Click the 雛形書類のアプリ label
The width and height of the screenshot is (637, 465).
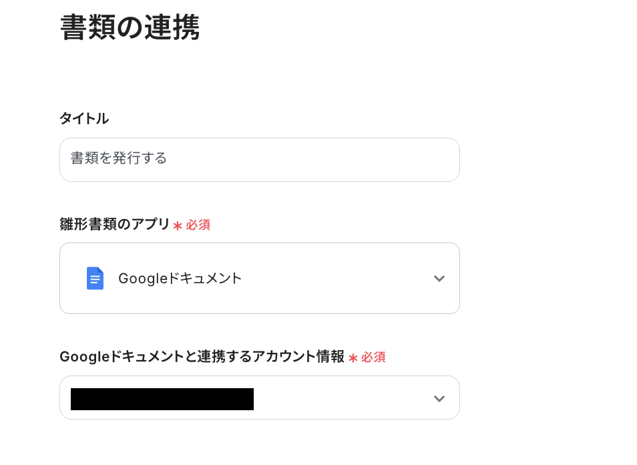click(115, 224)
